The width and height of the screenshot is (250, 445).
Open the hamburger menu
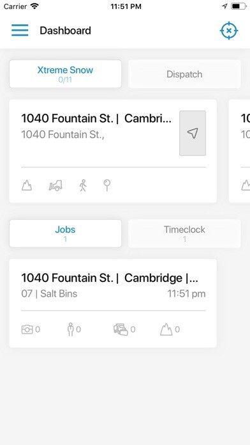tap(20, 30)
